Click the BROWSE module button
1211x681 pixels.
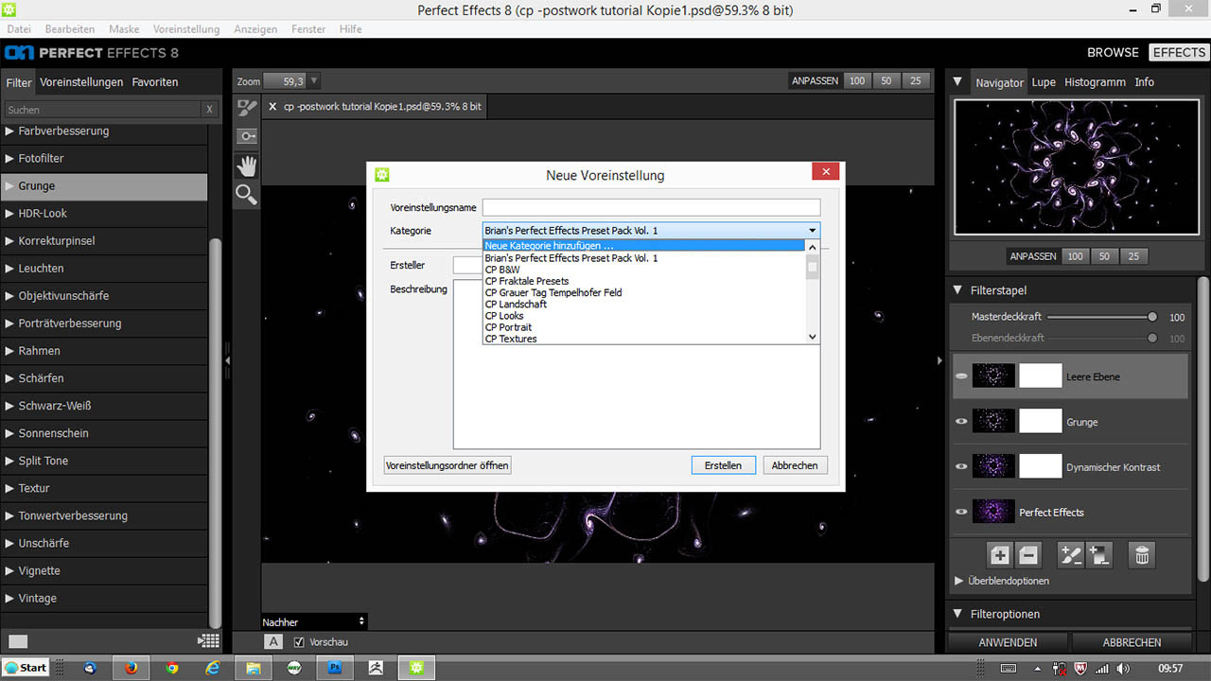(x=1113, y=52)
